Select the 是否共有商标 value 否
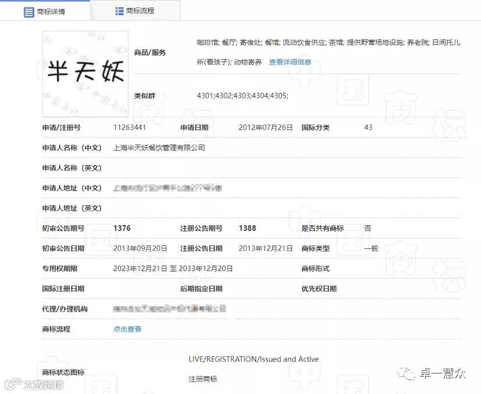481x394 pixels. point(368,228)
